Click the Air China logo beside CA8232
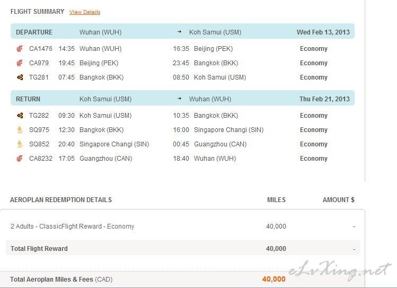This screenshot has height=288, width=397. pos(20,159)
